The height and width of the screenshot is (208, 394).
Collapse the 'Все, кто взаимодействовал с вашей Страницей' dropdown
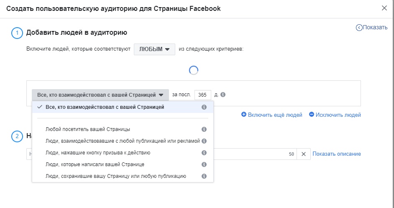click(100, 95)
